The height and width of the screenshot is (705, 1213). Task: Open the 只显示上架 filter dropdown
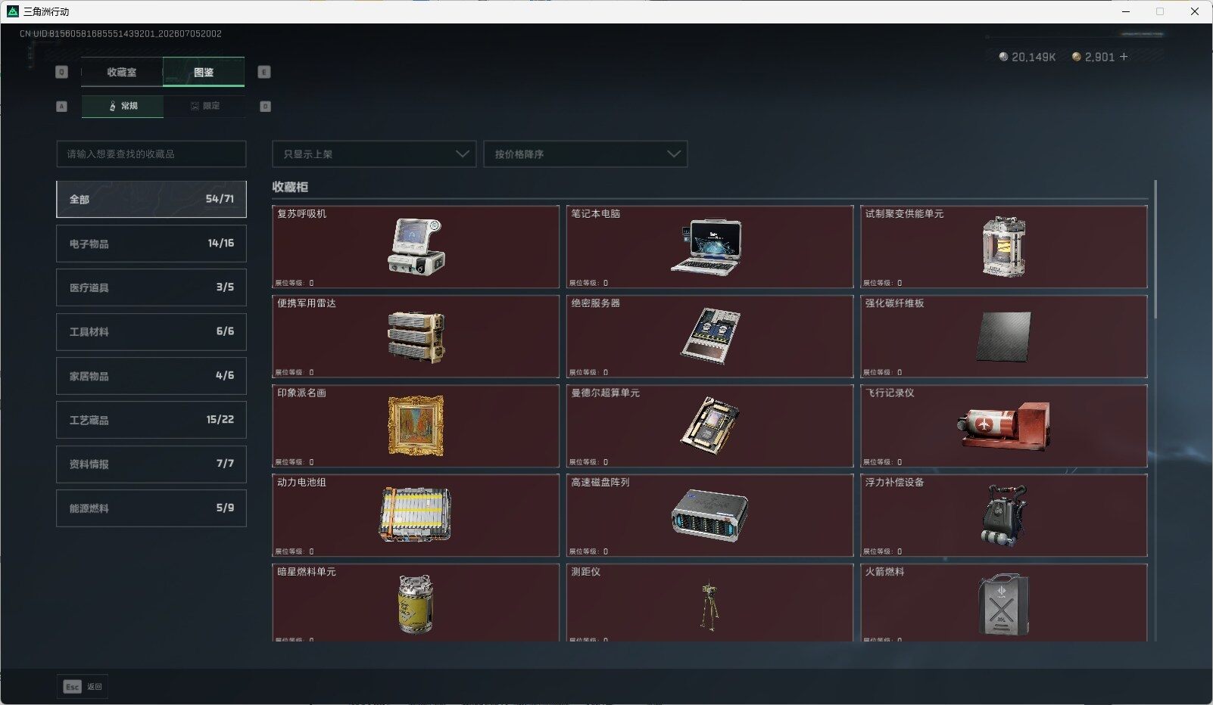(374, 154)
